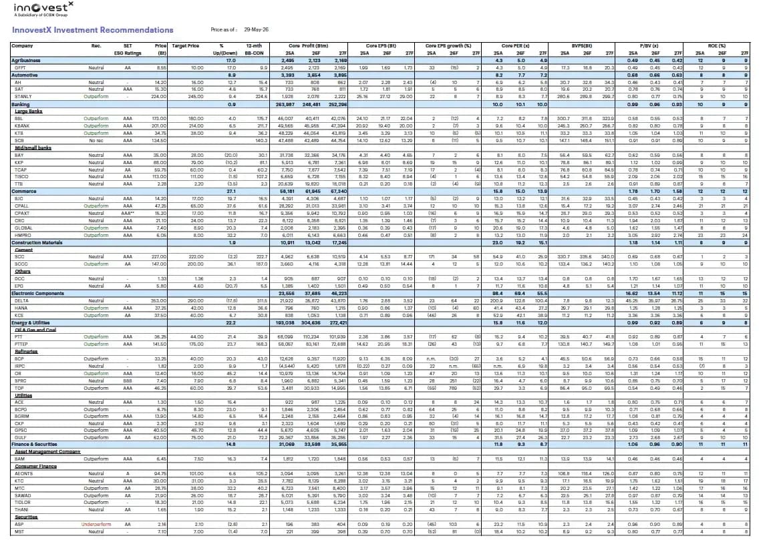This screenshot has width=771, height=546.
Task: Click the BVPS(Bt) column header
Action: pyautogui.click(x=582, y=45)
